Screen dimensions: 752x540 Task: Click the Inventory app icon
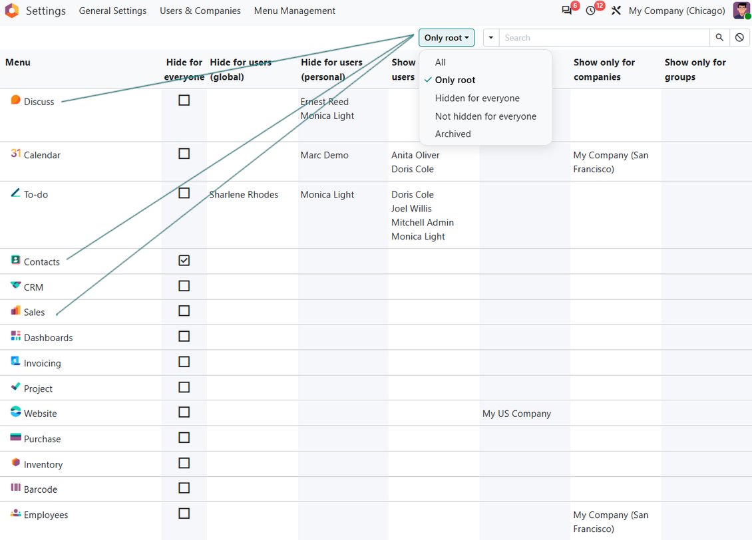point(16,462)
